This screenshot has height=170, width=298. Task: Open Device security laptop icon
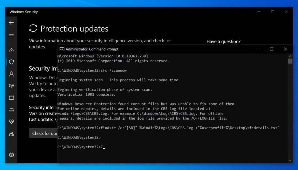pyautogui.click(x=11, y=110)
